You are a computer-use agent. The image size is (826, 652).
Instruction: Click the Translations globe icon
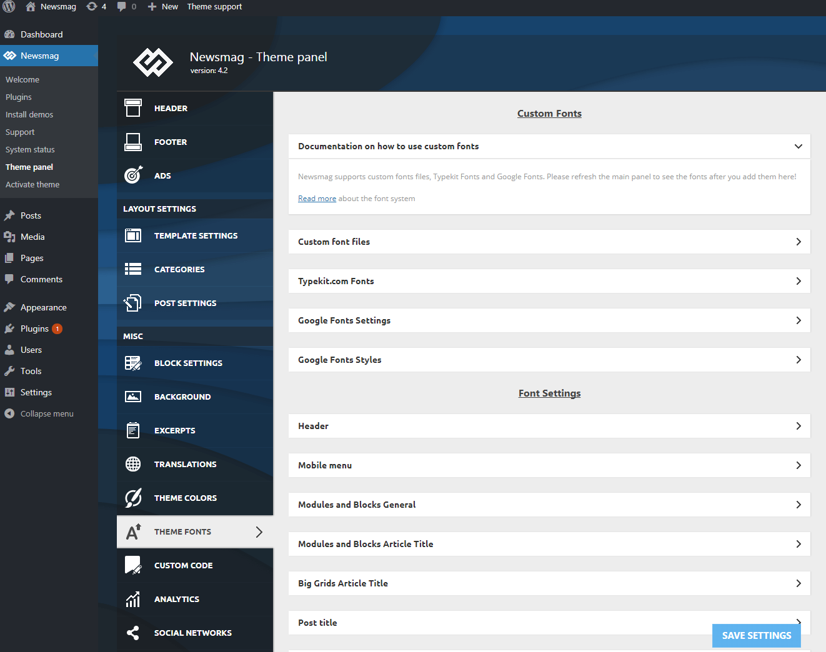point(133,464)
